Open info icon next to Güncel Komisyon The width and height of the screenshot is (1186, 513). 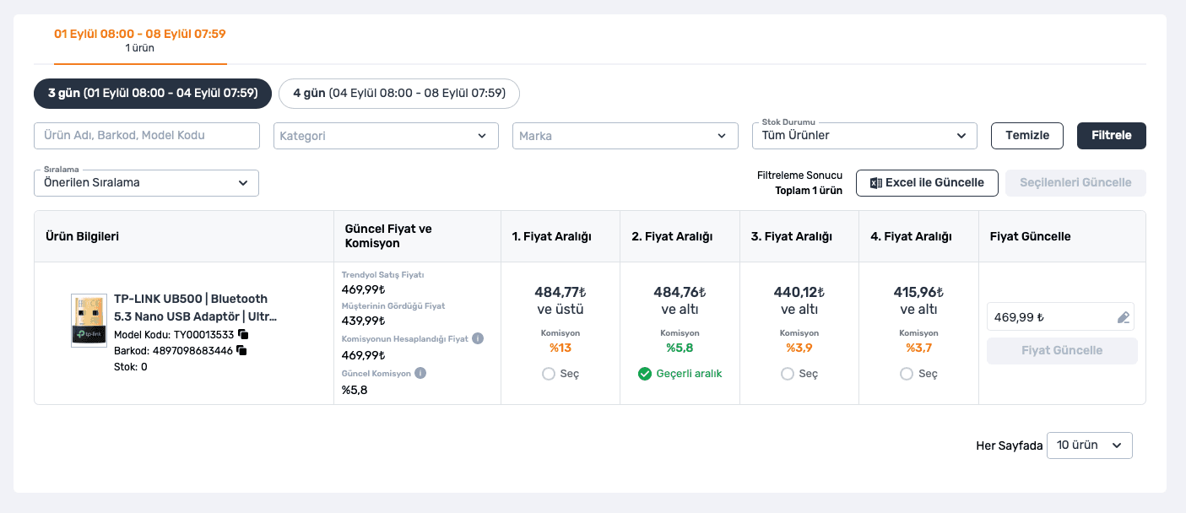click(x=420, y=373)
